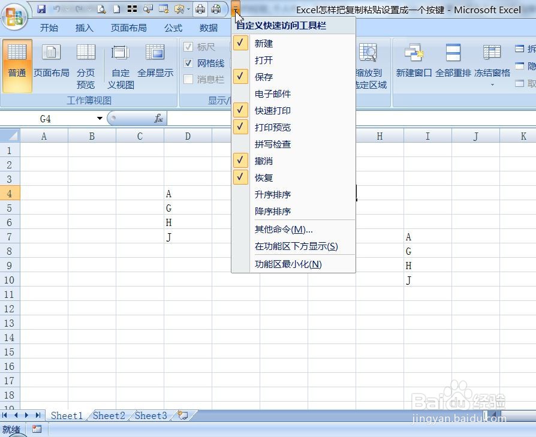The width and height of the screenshot is (536, 437).
Task: Click the table-with-pencil toolbar icon
Action: pyautogui.click(x=164, y=9)
